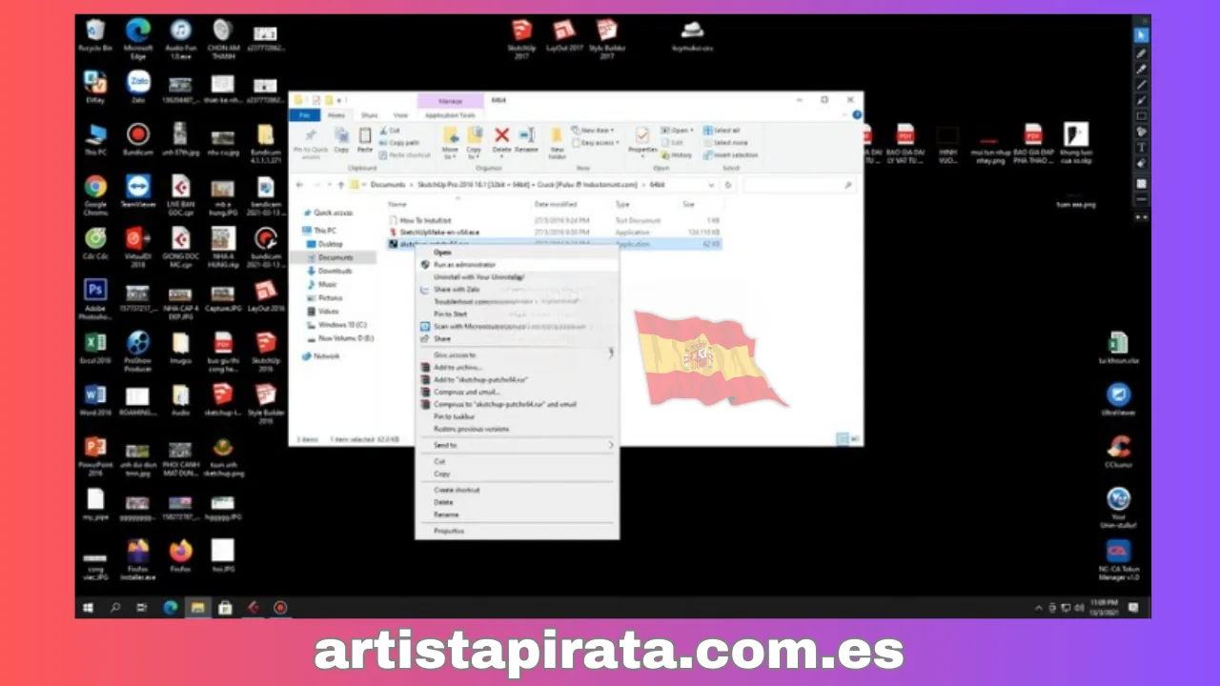The width and height of the screenshot is (1220, 686).
Task: Select the pointer tool in Bandicam drawing bar
Action: 1141,36
